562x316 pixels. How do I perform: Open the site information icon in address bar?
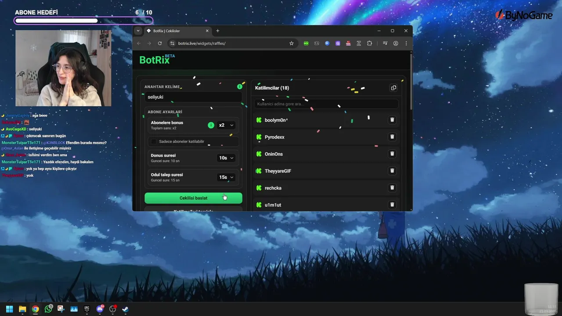(x=172, y=43)
